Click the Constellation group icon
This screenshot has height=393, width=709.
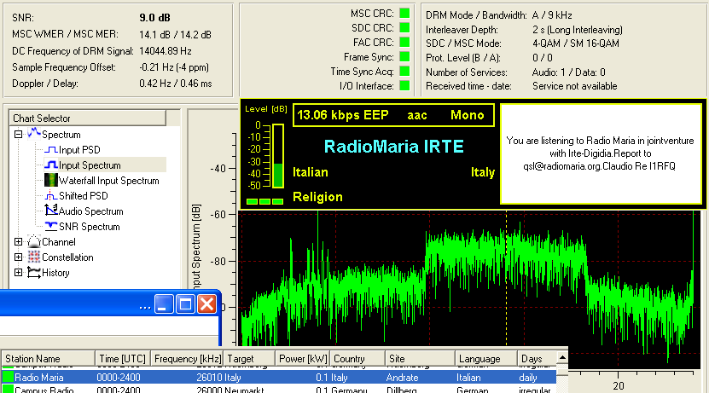(34, 257)
